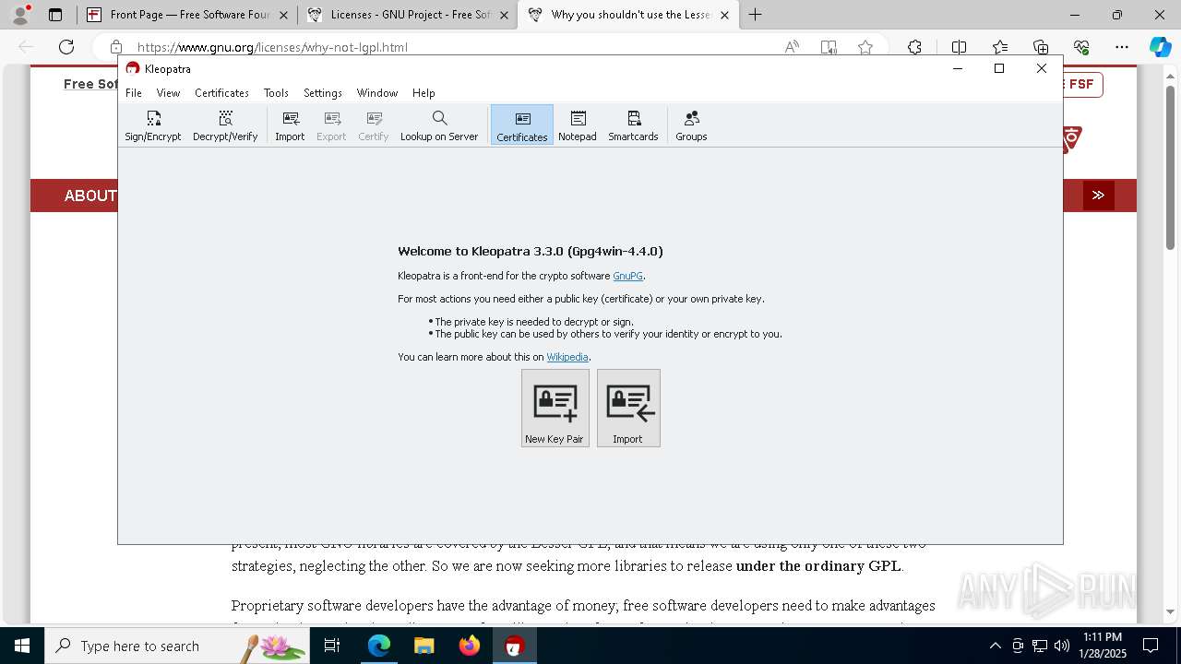
Task: Open the View menu
Action: [x=168, y=93]
